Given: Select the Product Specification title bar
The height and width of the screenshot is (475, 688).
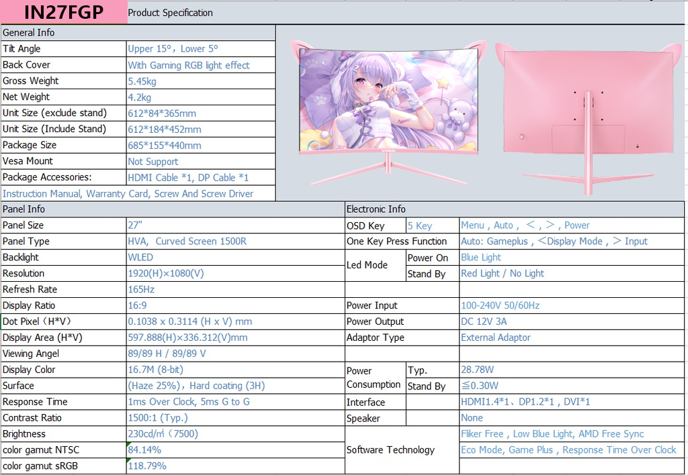Looking at the screenshot, I should point(171,12).
